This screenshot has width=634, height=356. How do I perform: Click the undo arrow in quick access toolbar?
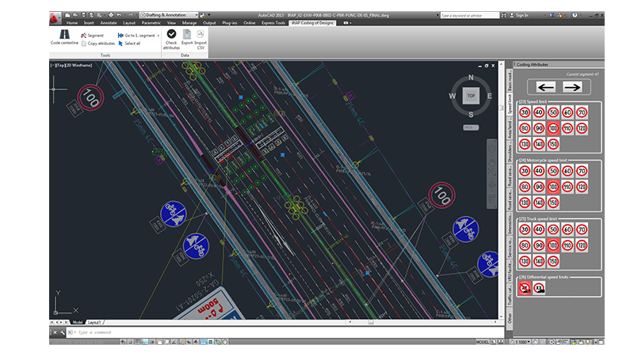[118, 15]
